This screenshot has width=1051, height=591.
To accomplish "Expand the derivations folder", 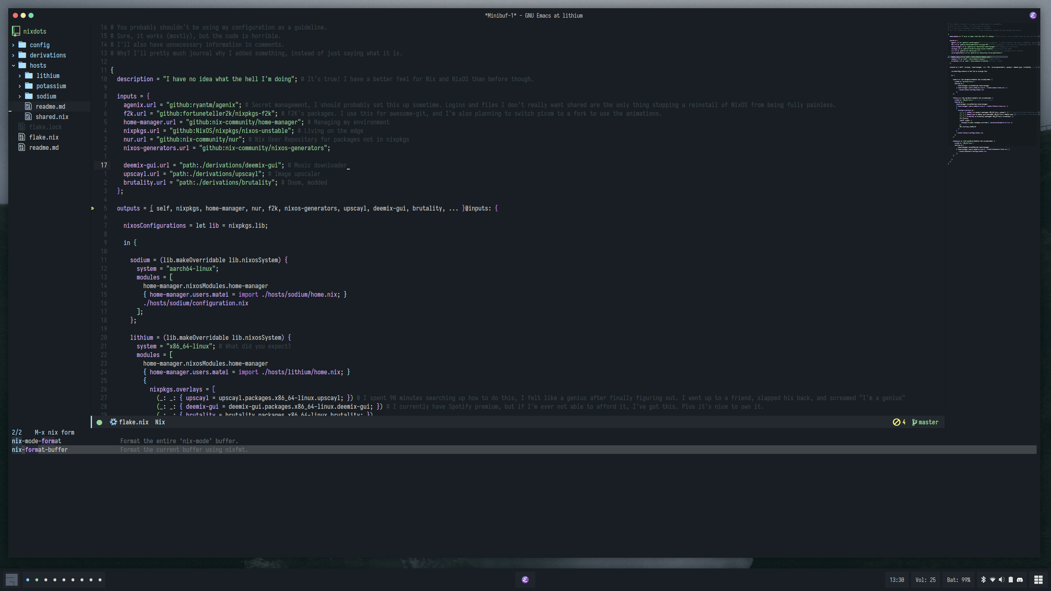I will click(48, 55).
